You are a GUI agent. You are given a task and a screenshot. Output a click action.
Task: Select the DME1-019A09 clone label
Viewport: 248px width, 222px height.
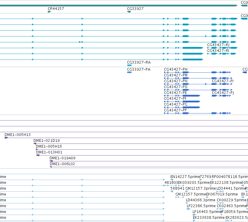coord(62,158)
